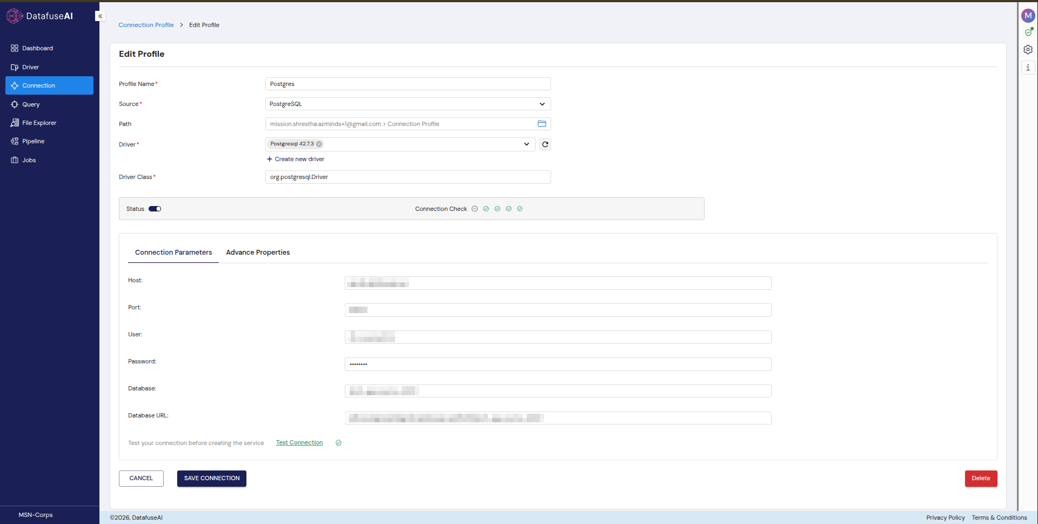Open Dashboard from the sidebar
The height and width of the screenshot is (524, 1038).
(x=49, y=48)
